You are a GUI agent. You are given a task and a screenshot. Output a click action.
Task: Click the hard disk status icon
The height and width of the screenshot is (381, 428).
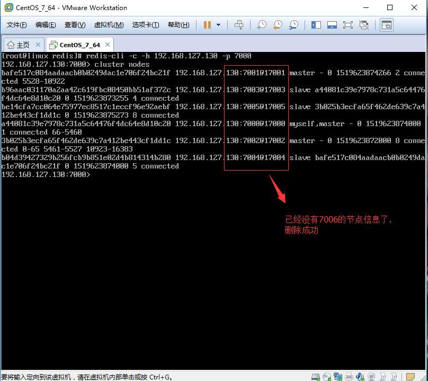click(316, 377)
